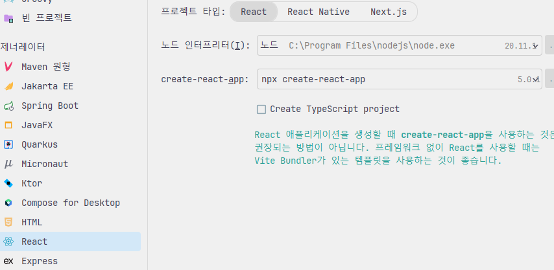This screenshot has height=270, width=554.
Task: Click the 제너레이터 section header
Action: tap(23, 47)
